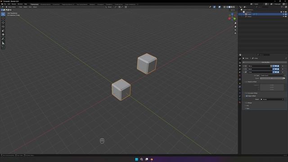
Task: Open the Physics properties tab icon
Action: [240, 93]
